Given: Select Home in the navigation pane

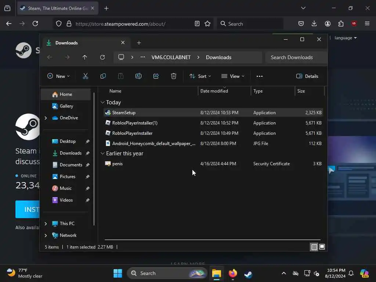Looking at the screenshot, I should coord(66,94).
